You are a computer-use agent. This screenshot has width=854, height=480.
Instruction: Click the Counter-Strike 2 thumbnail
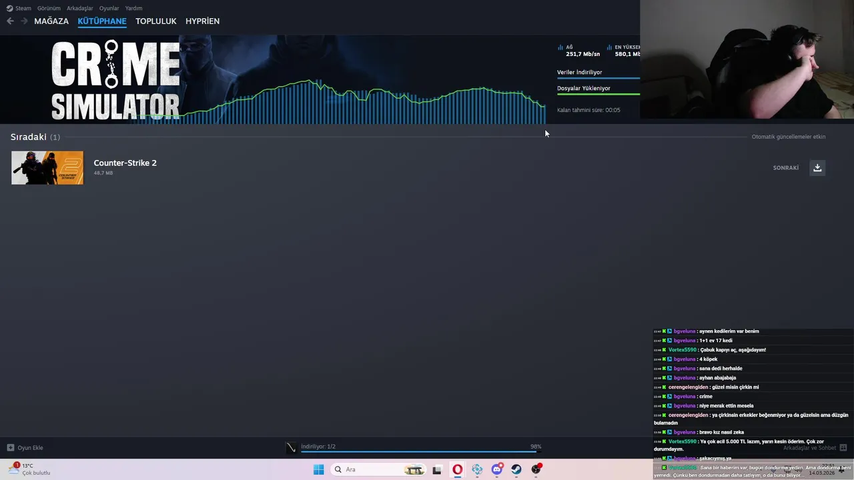pos(47,167)
